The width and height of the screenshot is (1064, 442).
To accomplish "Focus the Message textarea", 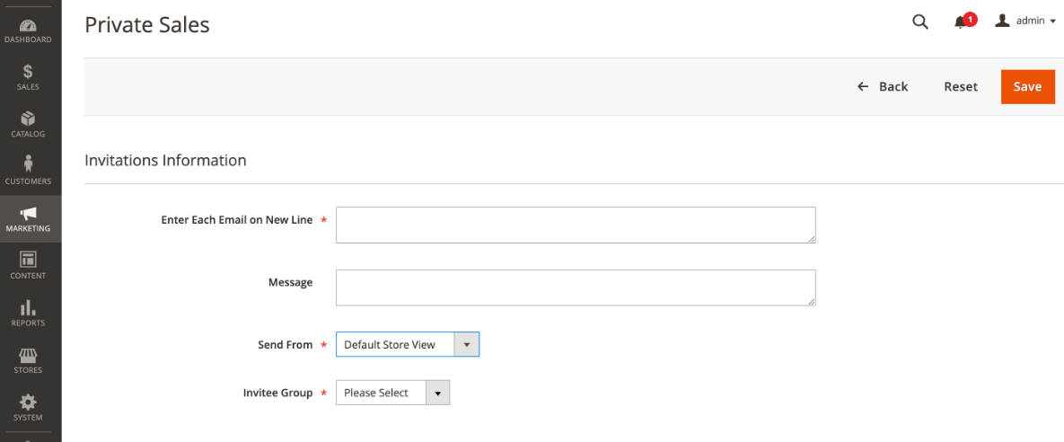I will (576, 287).
